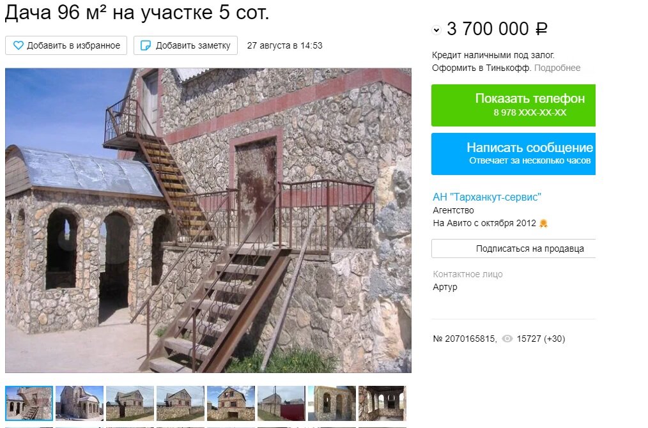Click Добавить заметку button

click(185, 45)
